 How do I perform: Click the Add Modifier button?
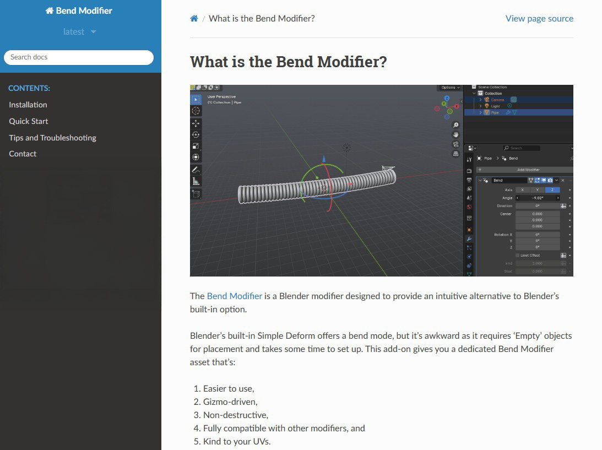[524, 170]
